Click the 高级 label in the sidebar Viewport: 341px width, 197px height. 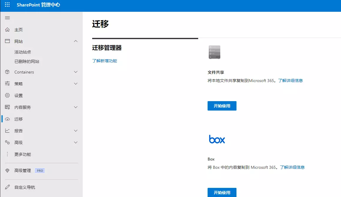pos(19,143)
